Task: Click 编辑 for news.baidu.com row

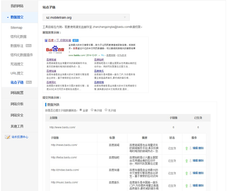Action: [x=195, y=148]
